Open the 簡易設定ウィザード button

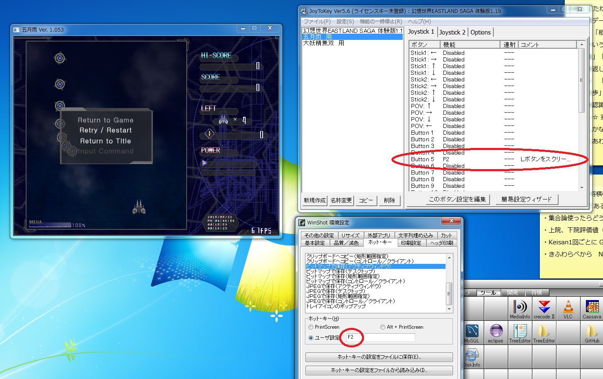tap(527, 199)
